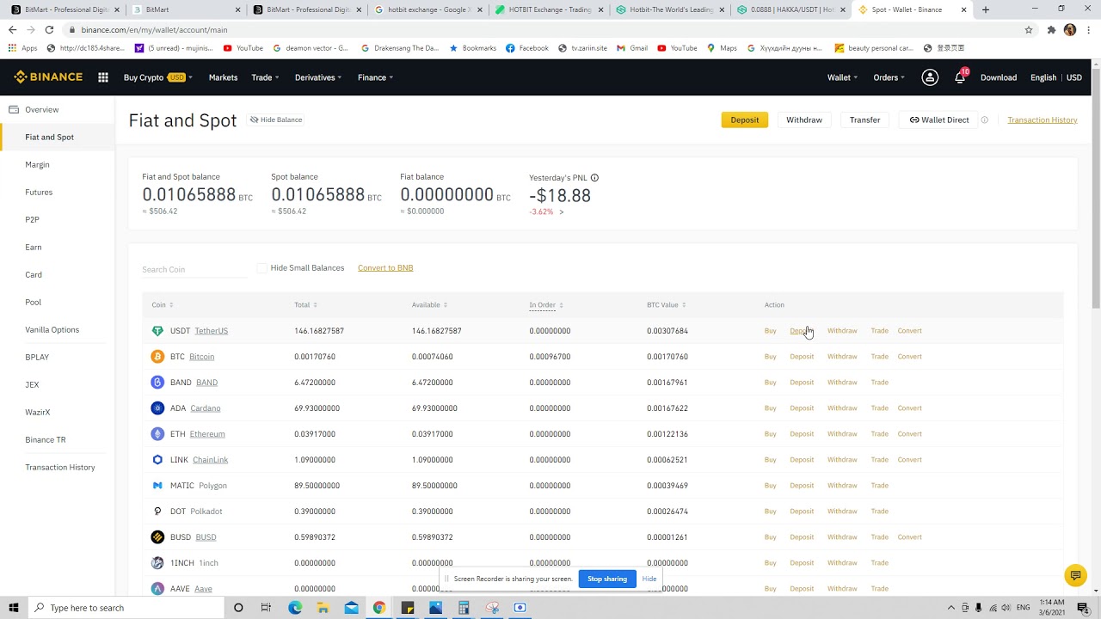Expand the Orders dropdown
The height and width of the screenshot is (619, 1101).
coord(889,77)
